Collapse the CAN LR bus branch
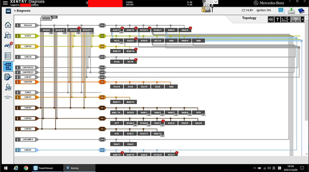This screenshot has width=309, height=172. tap(102, 57)
